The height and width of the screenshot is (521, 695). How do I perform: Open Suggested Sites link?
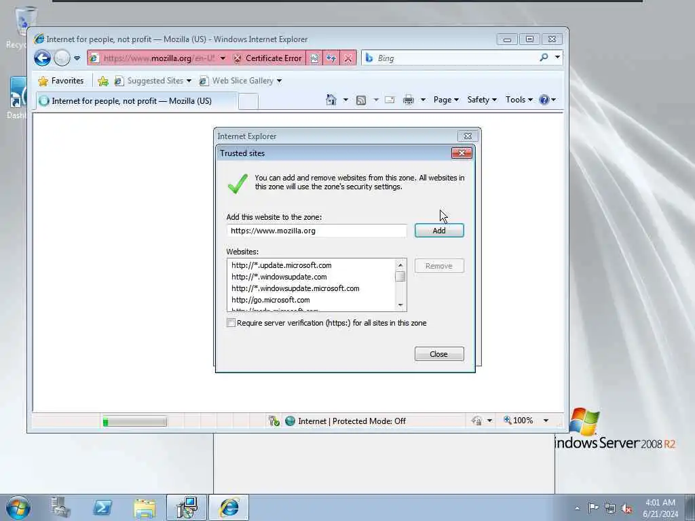(x=153, y=81)
